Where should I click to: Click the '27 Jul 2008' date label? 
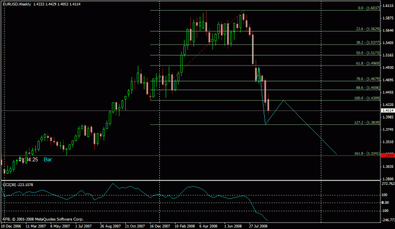(258, 226)
